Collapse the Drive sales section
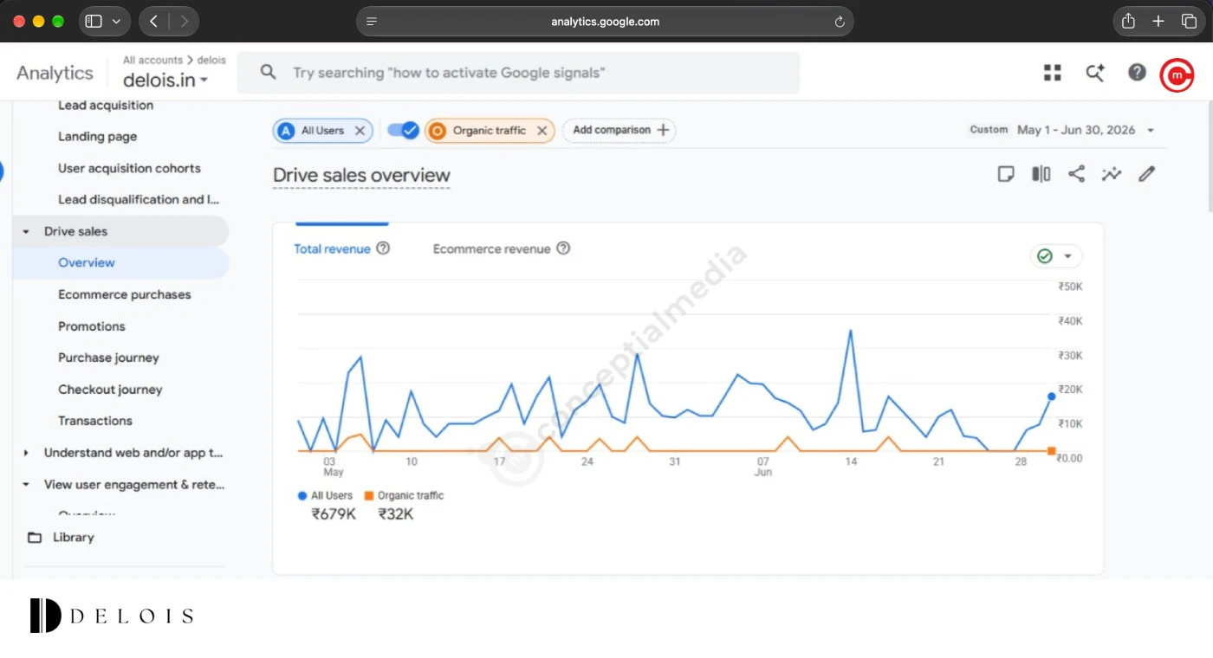The width and height of the screenshot is (1213, 658). (26, 232)
